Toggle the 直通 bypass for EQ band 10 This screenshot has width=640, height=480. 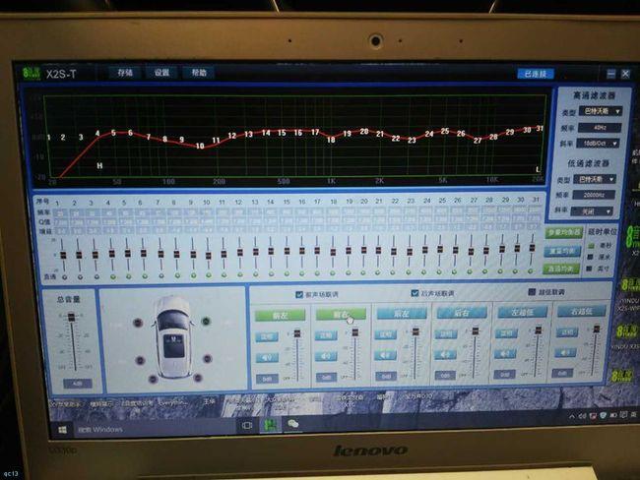click(209, 275)
